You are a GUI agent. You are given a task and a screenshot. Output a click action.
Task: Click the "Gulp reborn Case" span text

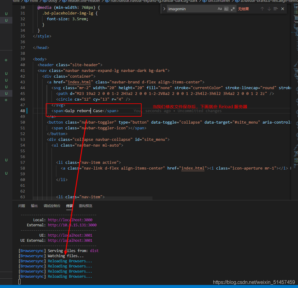tap(84, 111)
